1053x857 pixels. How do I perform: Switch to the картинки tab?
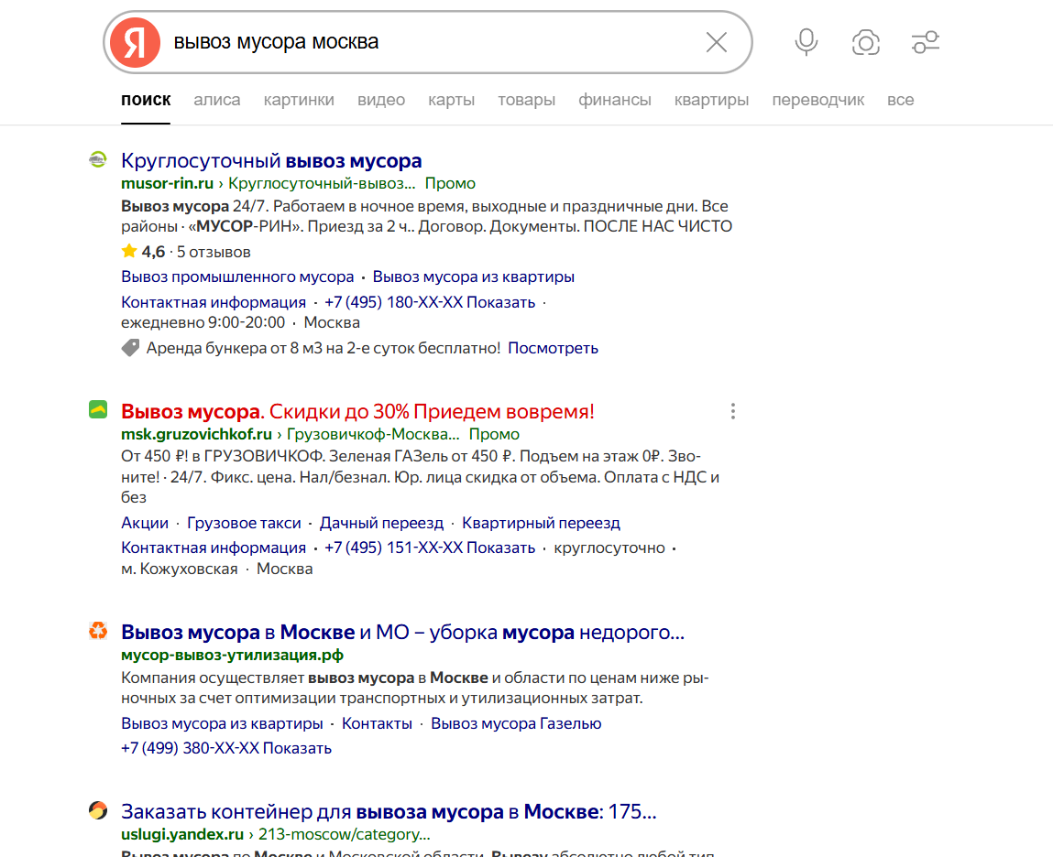coord(299,100)
